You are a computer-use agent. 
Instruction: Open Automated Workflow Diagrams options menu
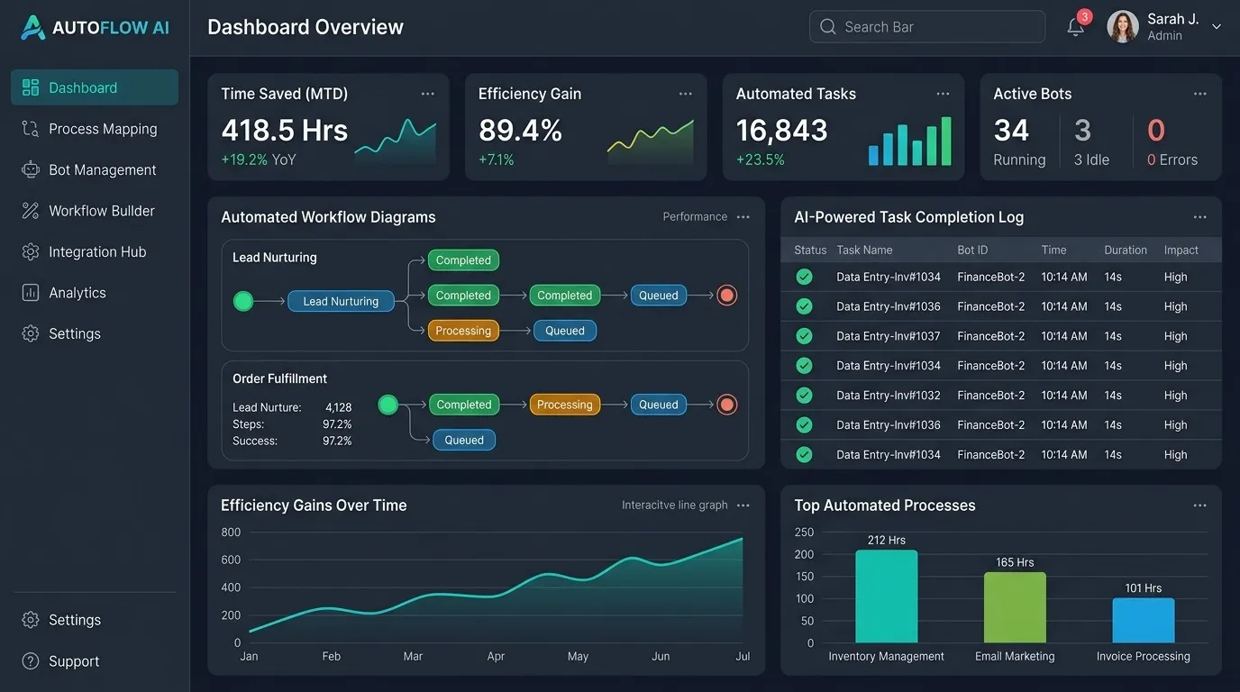pyautogui.click(x=743, y=217)
